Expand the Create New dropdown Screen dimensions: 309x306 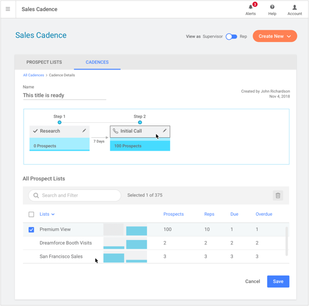[x=275, y=36]
